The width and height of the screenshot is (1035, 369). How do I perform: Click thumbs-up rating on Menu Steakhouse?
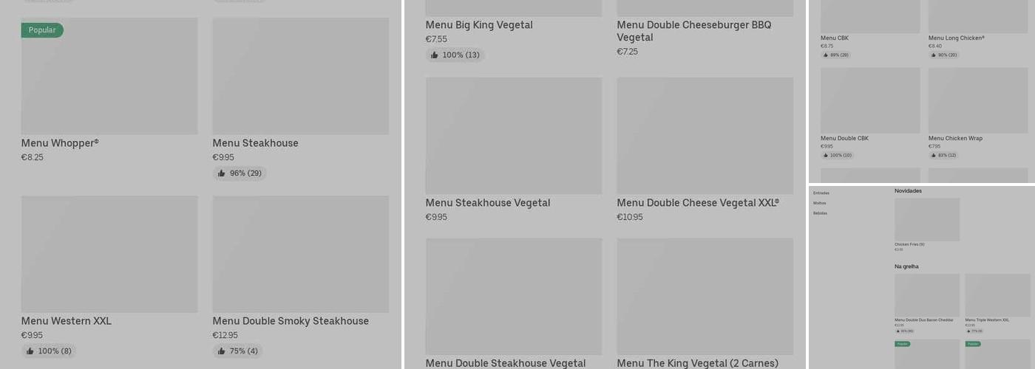240,173
